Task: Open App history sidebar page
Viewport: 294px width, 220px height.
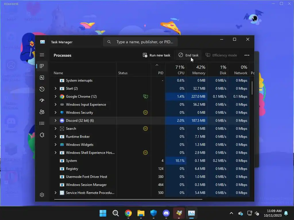Action: (x=42, y=89)
